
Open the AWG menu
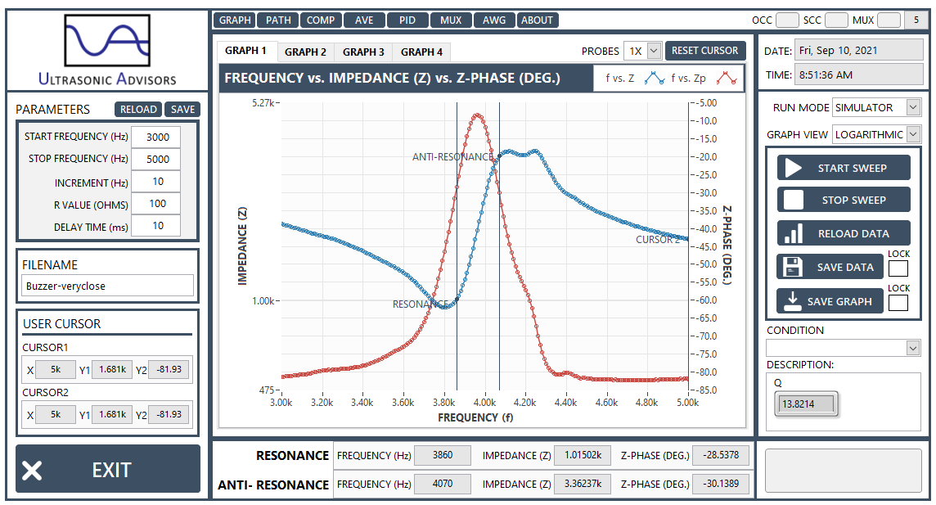[494, 20]
